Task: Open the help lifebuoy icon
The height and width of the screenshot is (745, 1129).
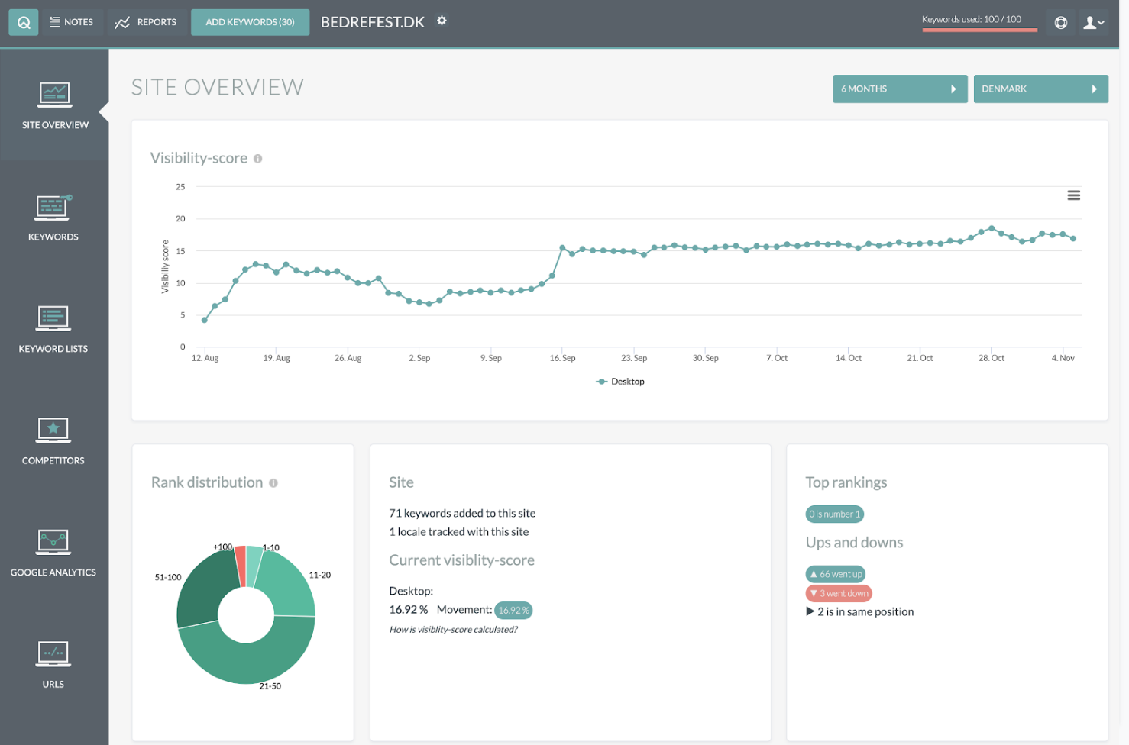Action: coord(1060,23)
